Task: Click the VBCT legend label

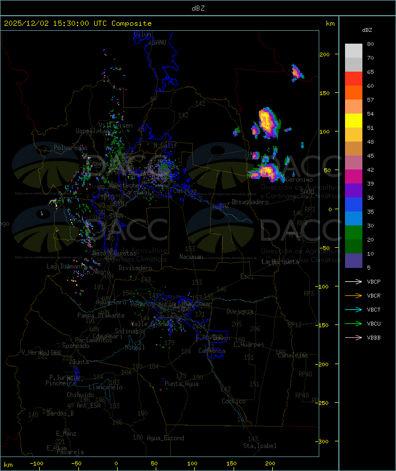Action: tap(374, 309)
